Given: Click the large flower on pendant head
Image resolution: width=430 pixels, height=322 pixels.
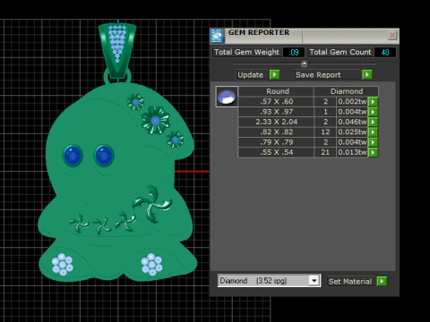Looking at the screenshot, I should point(156,121).
